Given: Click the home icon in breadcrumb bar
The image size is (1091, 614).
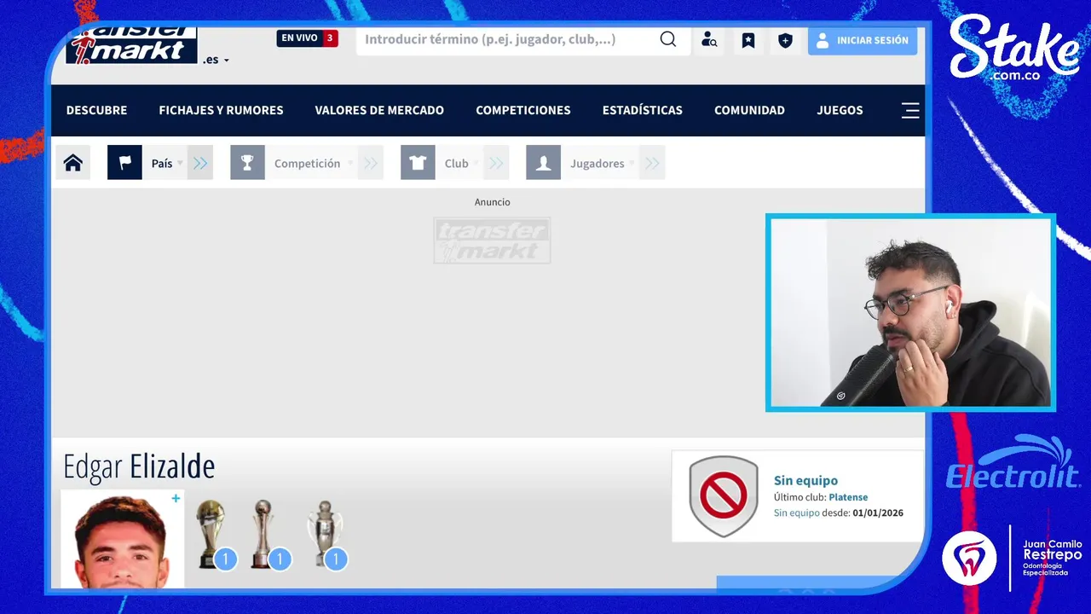Looking at the screenshot, I should click(x=73, y=163).
